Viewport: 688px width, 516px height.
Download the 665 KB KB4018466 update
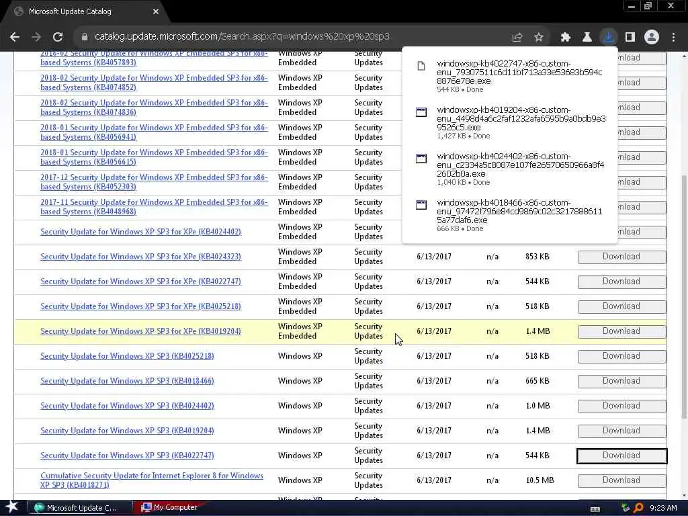[621, 381]
